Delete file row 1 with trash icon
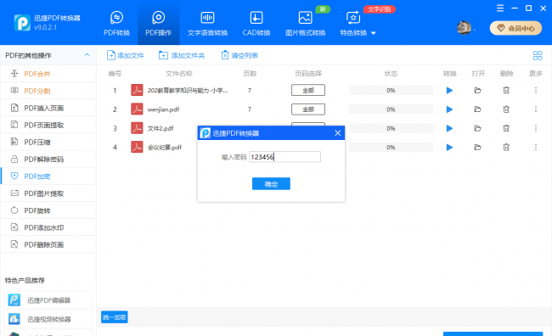552x336 pixels. (x=506, y=91)
